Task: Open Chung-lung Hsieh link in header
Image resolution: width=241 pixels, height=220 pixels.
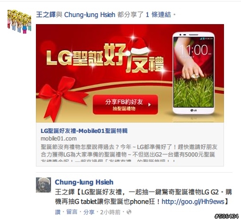Action: point(90,15)
